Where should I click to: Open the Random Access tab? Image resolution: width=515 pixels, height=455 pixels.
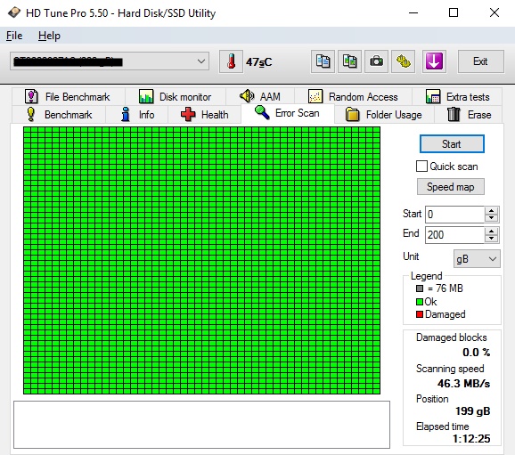pyautogui.click(x=354, y=97)
